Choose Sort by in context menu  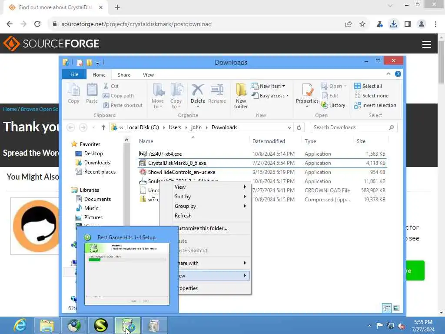[211, 197]
